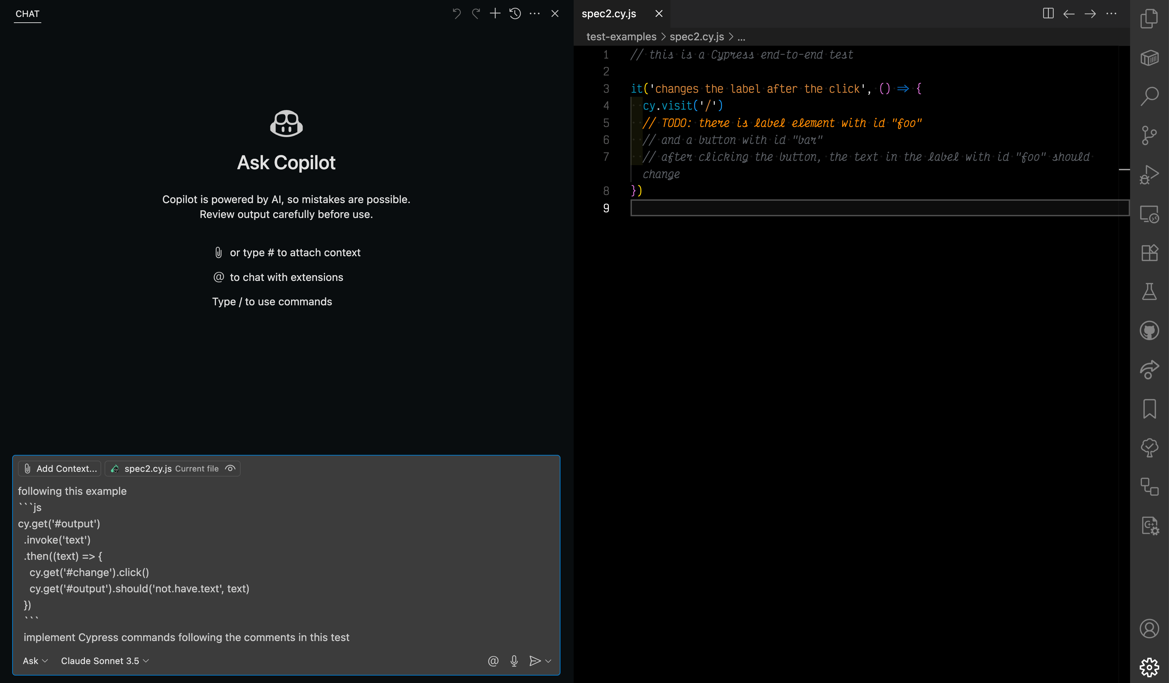Viewport: 1169px width, 683px height.
Task: Open the GitHub view icon
Action: click(1149, 331)
